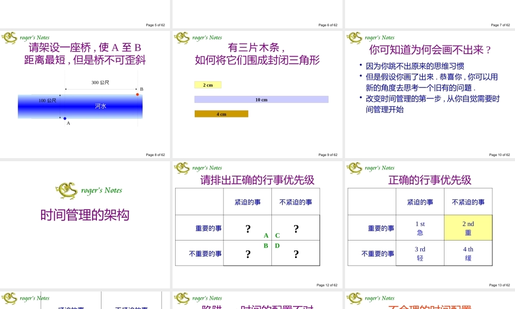The height and width of the screenshot is (309, 515).
Task: Click the bullet '因为你跳不出原来的思维习惯'
Action: point(415,66)
